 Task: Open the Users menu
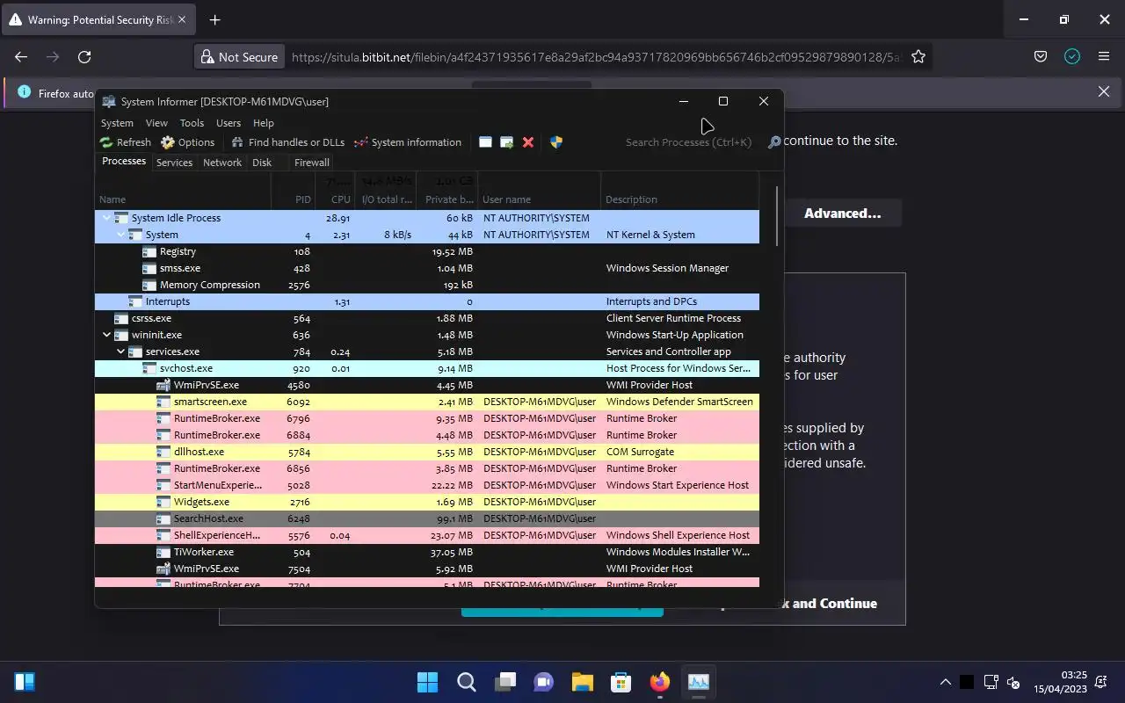229,123
